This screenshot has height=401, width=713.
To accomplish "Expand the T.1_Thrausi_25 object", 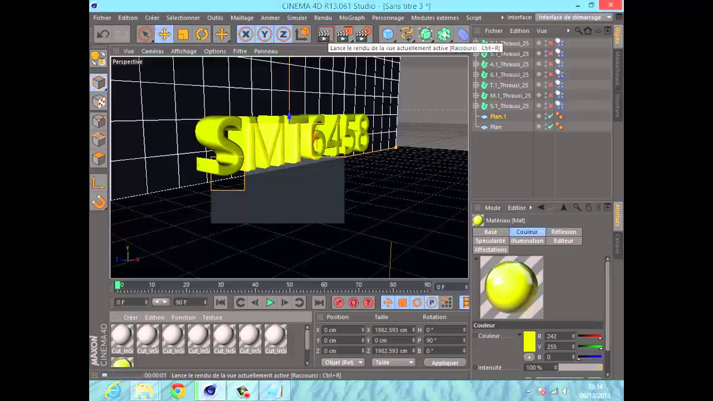I will [x=476, y=85].
